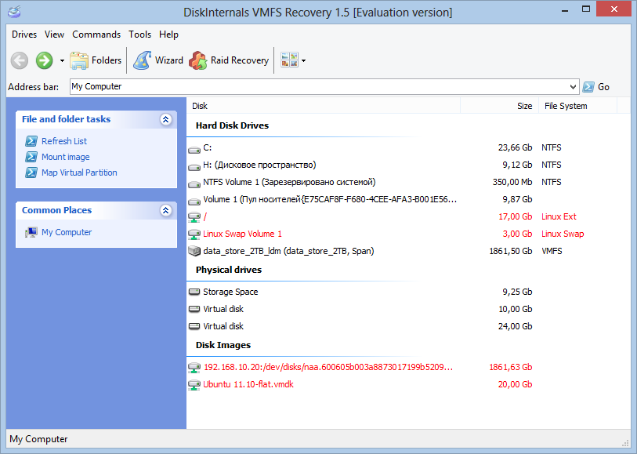The height and width of the screenshot is (454, 637).
Task: Open the Raid Recovery icon
Action: click(x=198, y=60)
